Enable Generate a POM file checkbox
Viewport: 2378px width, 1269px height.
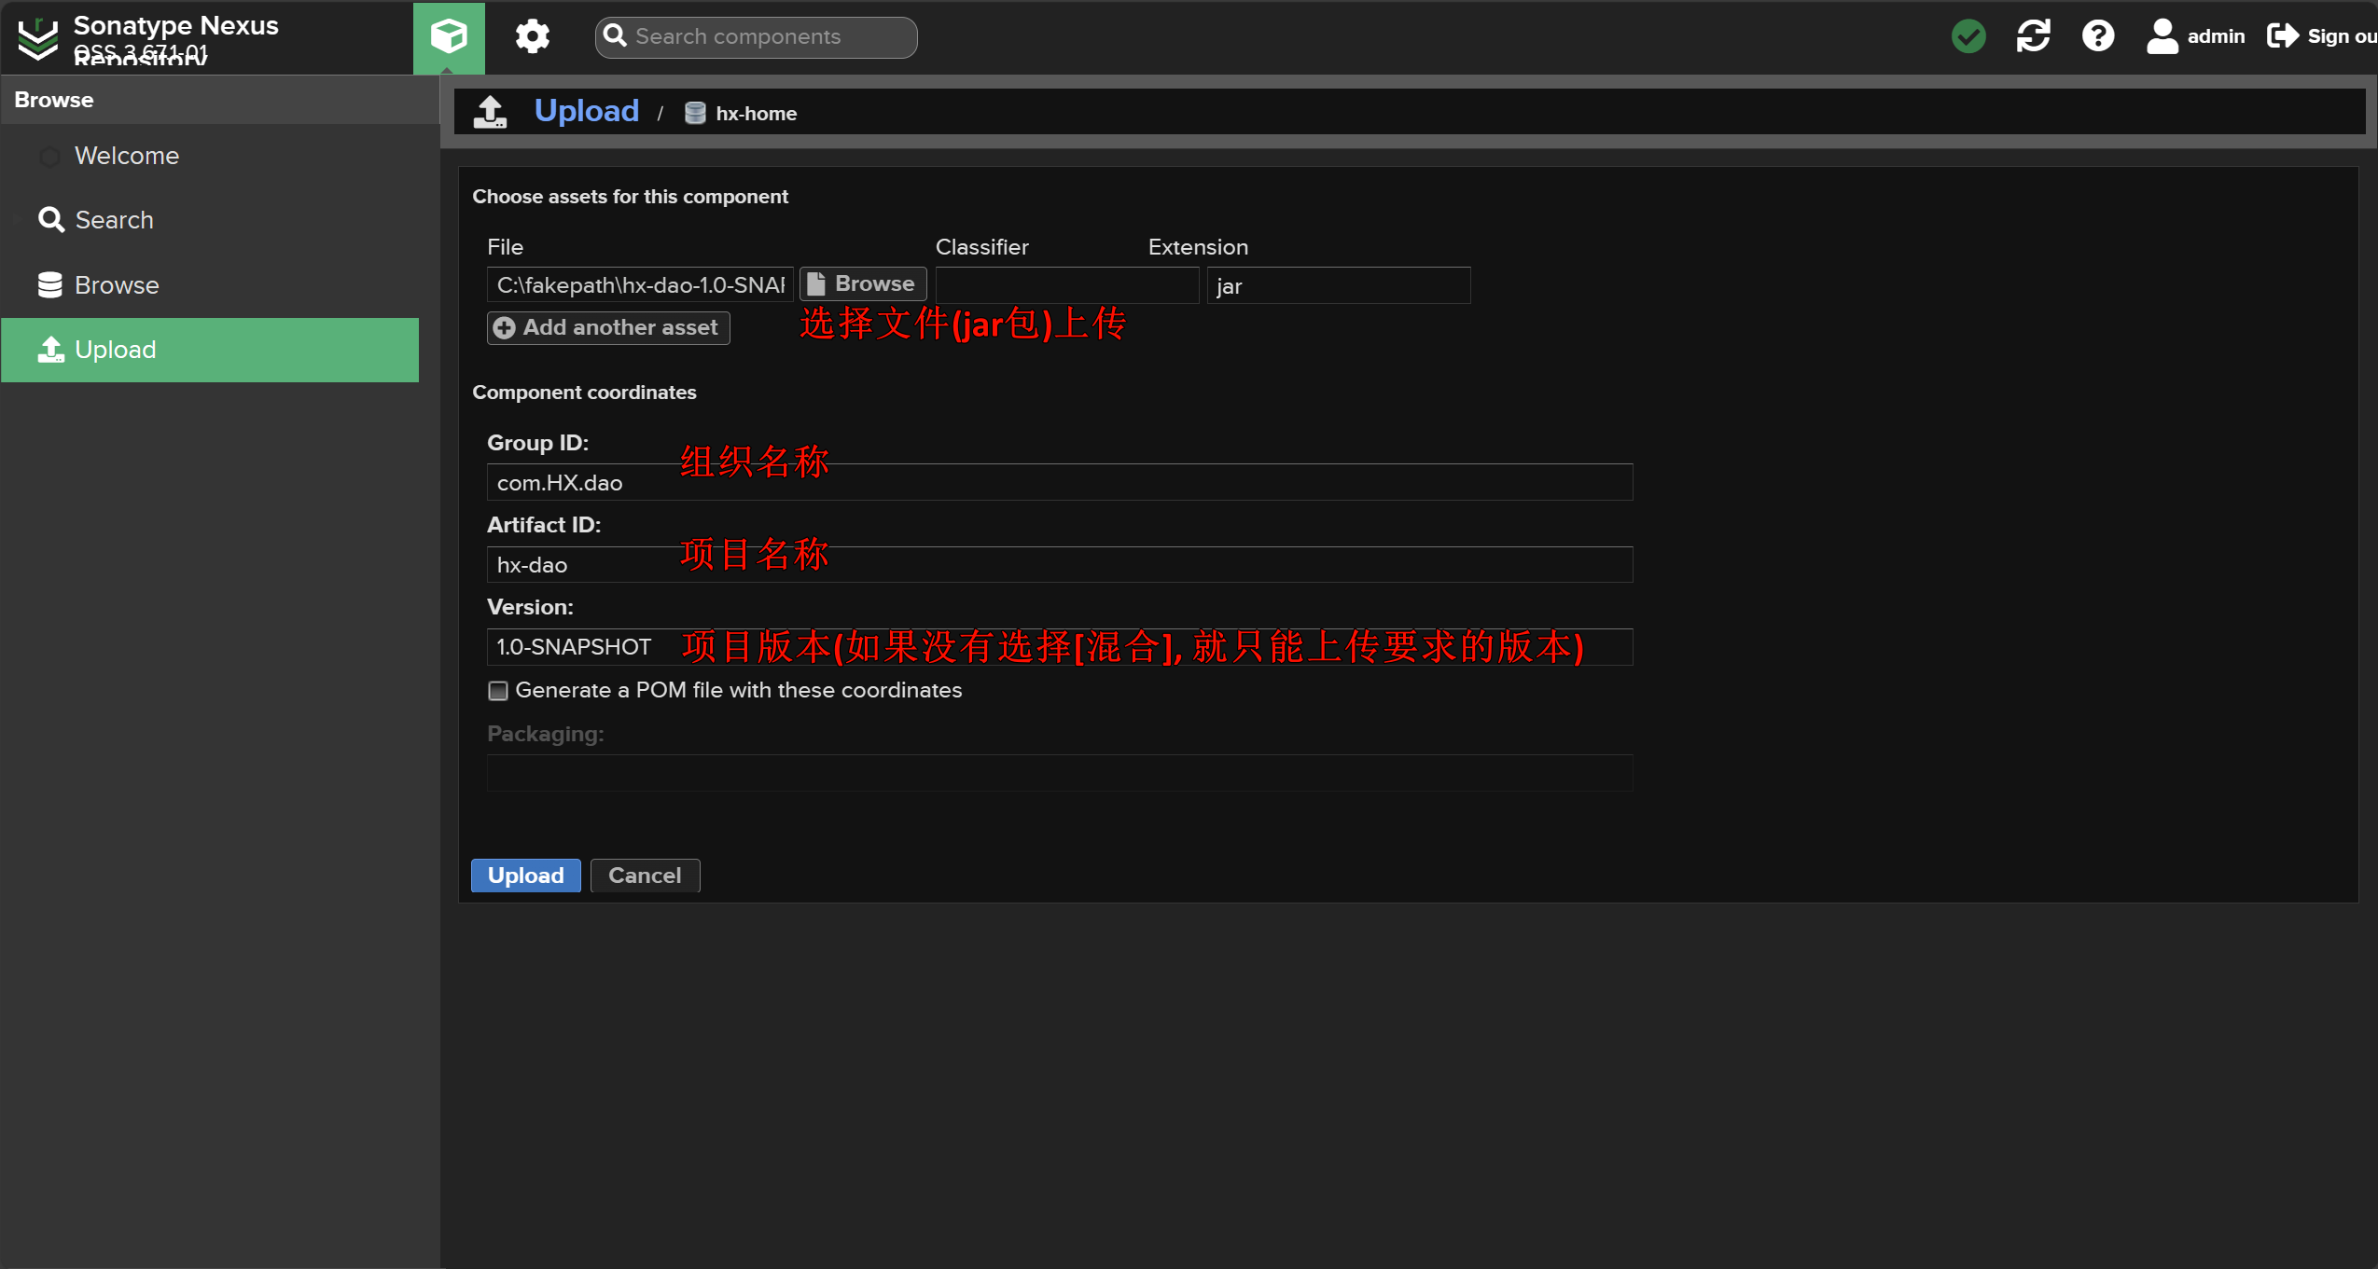pyautogui.click(x=498, y=691)
